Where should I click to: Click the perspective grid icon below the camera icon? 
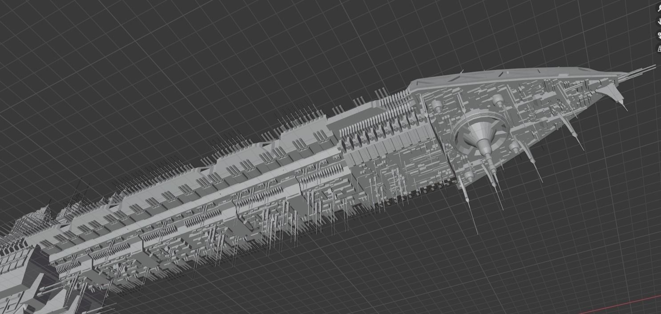(x=660, y=47)
